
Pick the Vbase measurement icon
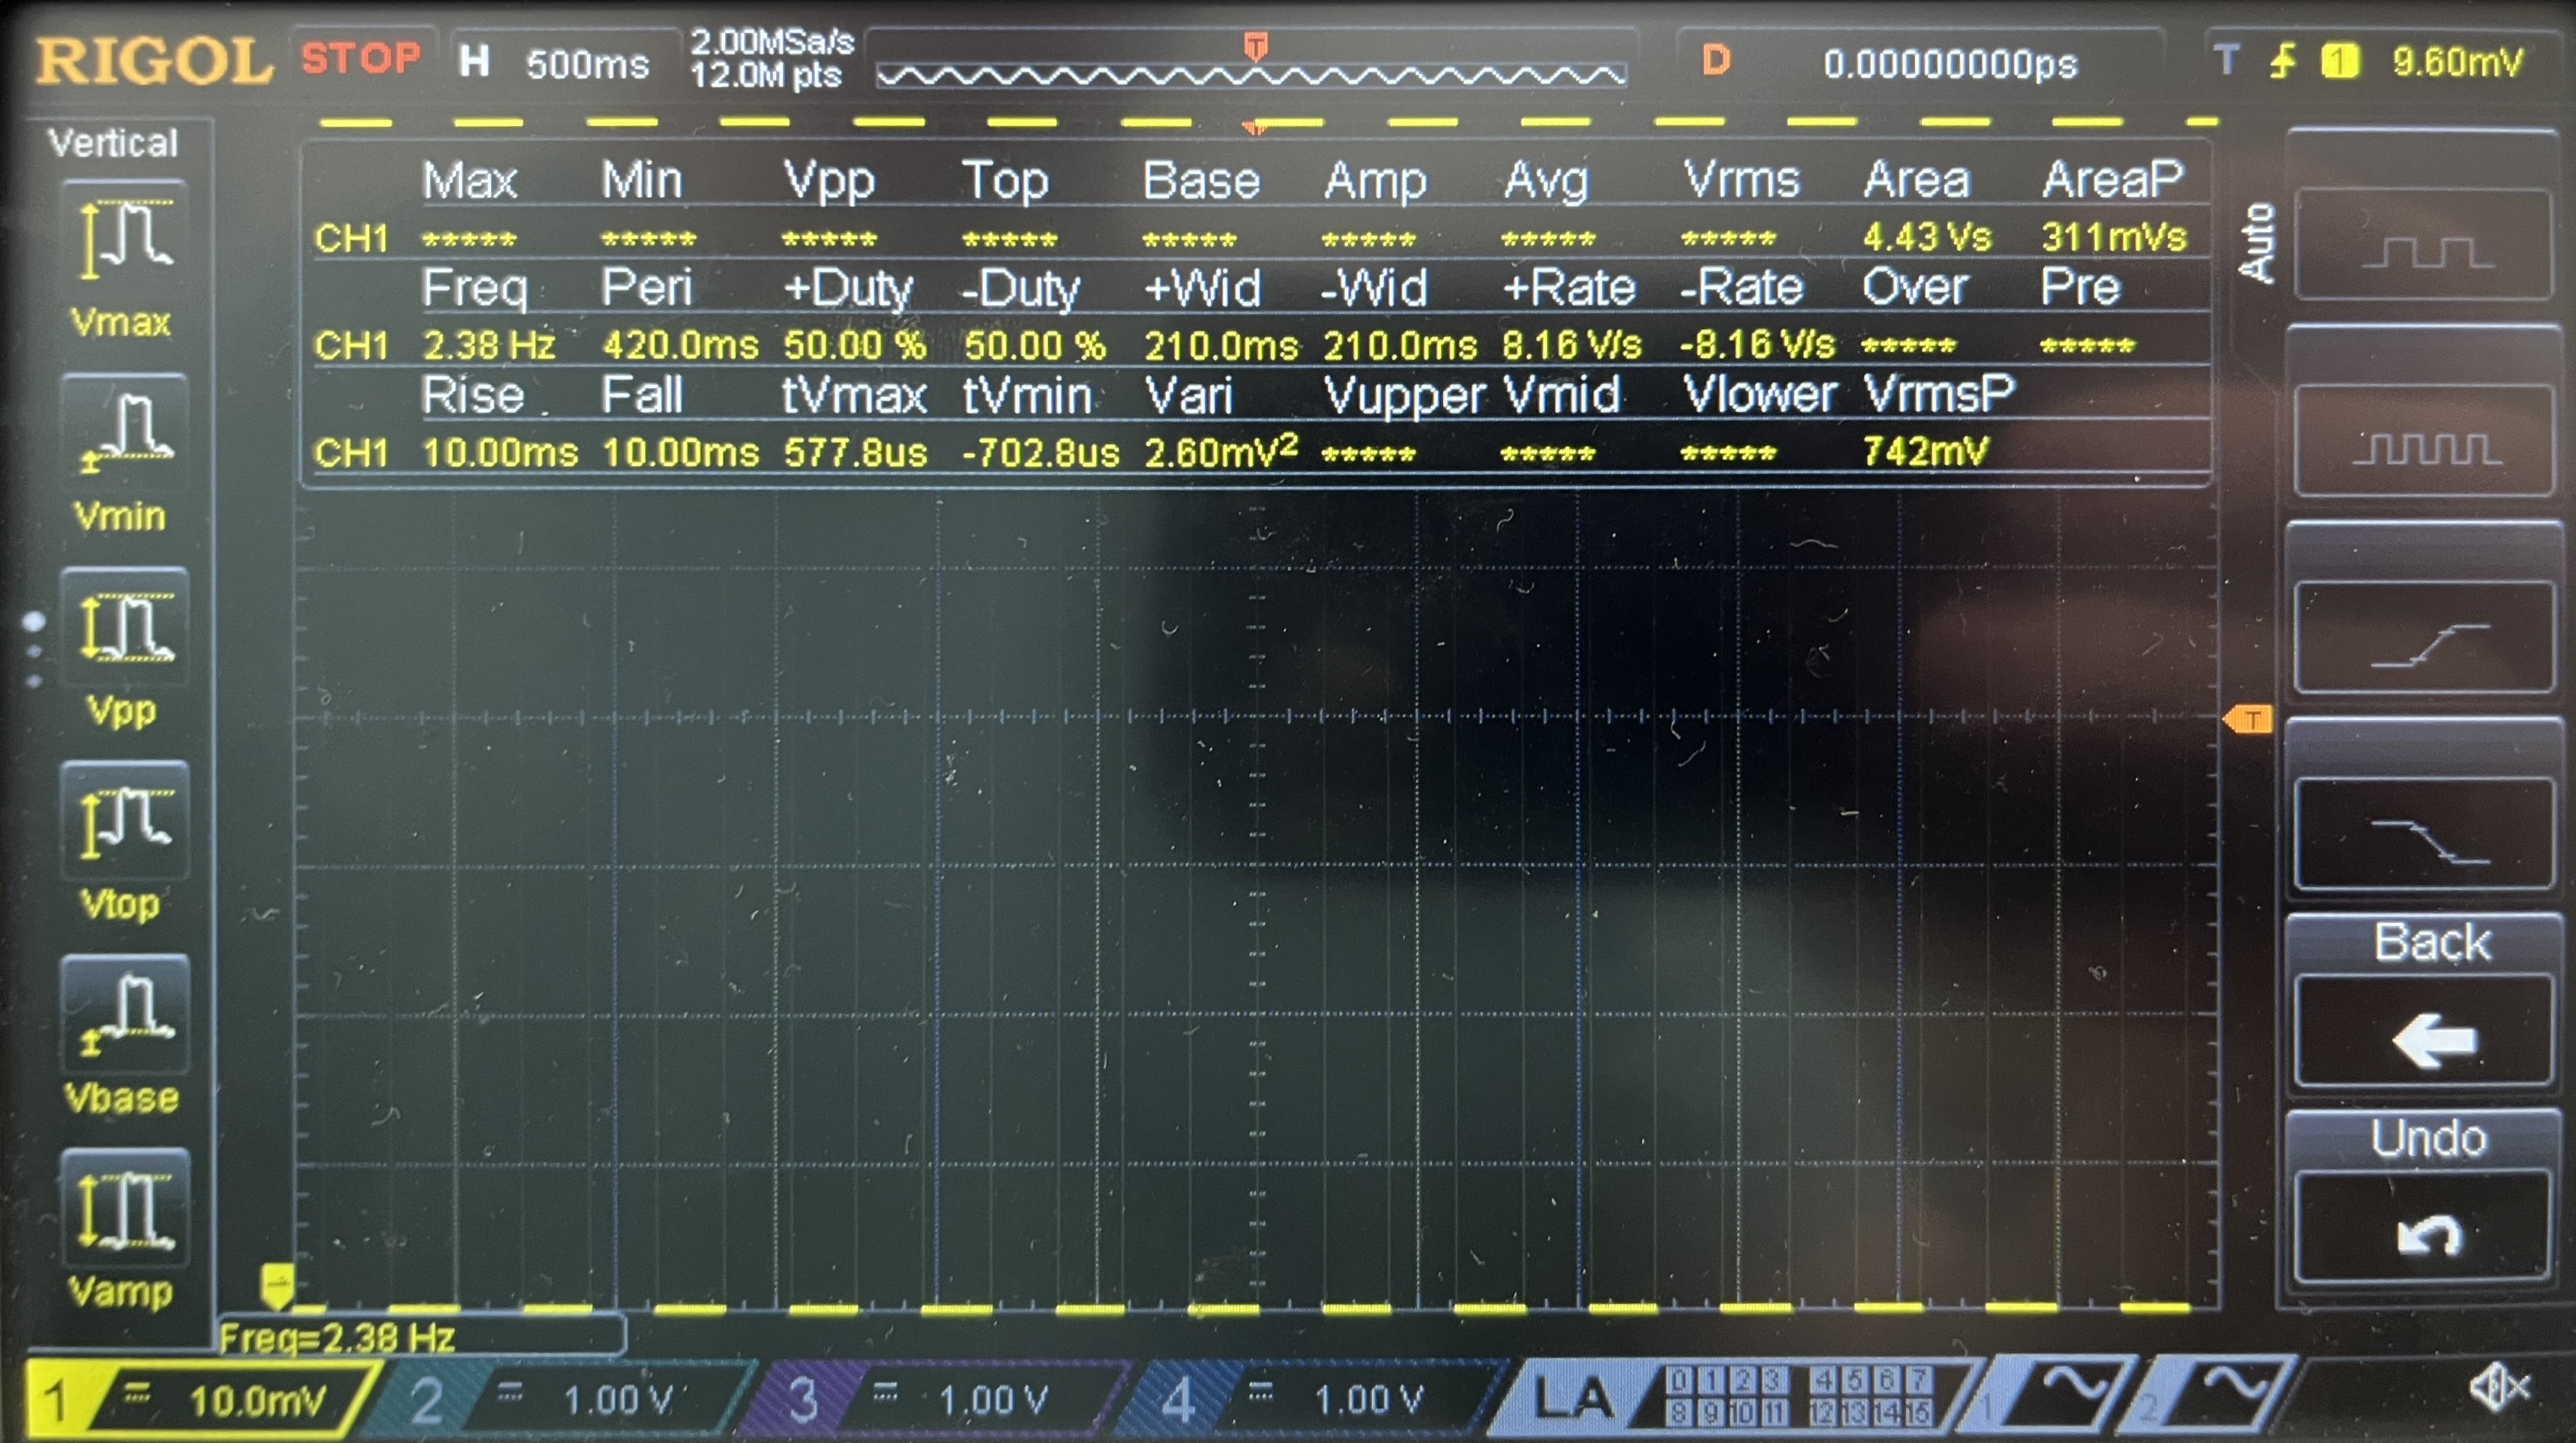[x=124, y=1014]
